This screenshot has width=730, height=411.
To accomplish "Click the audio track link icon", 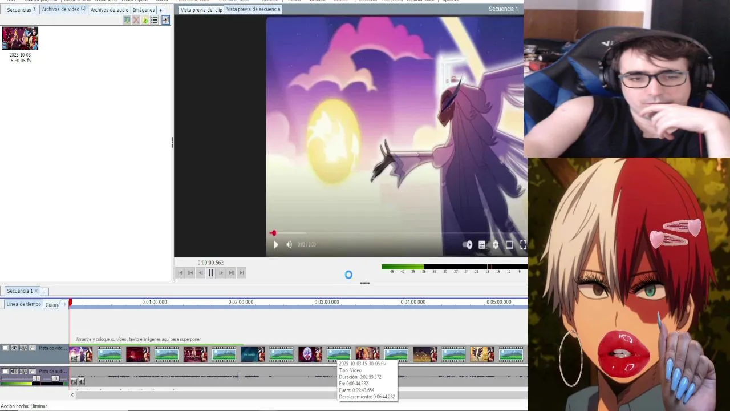I will point(23,372).
